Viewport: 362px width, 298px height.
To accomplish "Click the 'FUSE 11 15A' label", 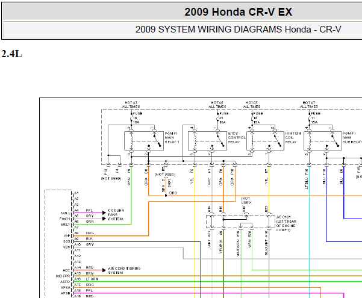I will coord(316,118).
